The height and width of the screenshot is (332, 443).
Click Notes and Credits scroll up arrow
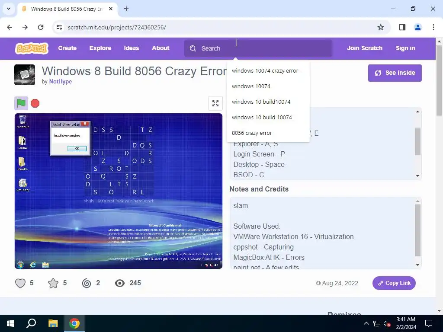417,201
